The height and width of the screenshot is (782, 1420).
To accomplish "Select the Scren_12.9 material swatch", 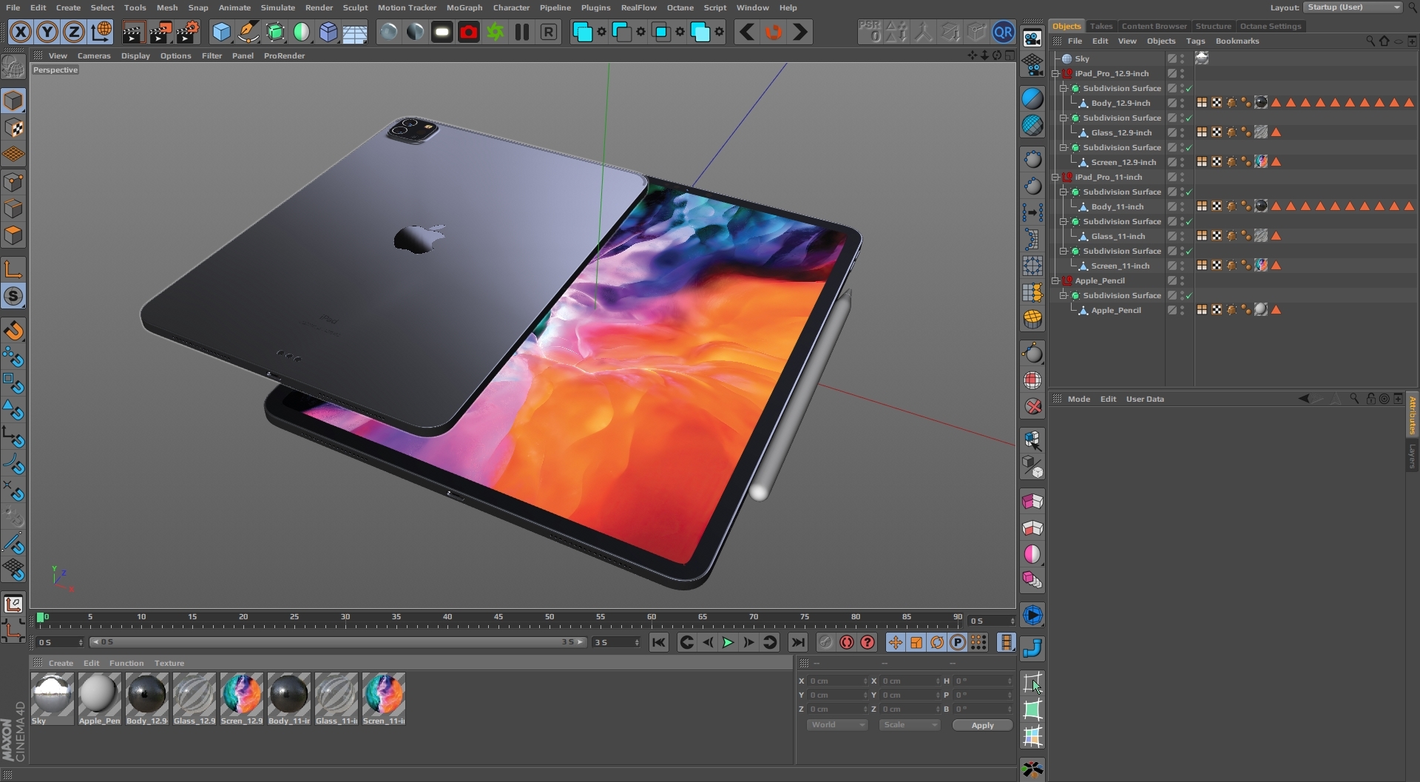I will 241,695.
